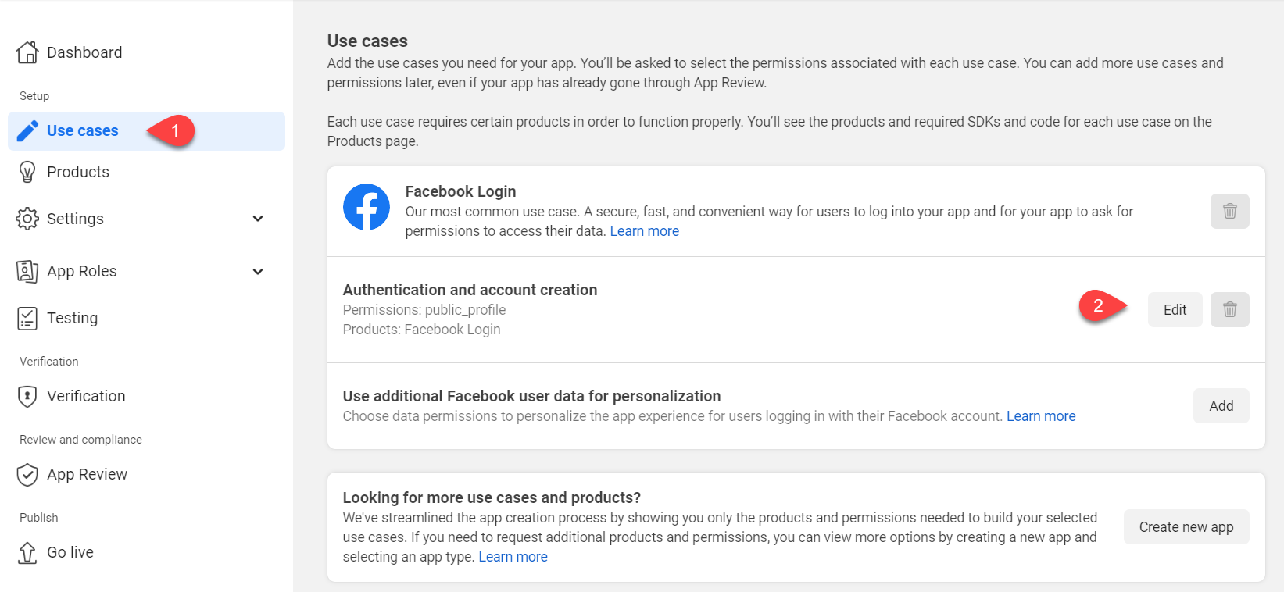Expand the App Roles chevron

click(258, 271)
